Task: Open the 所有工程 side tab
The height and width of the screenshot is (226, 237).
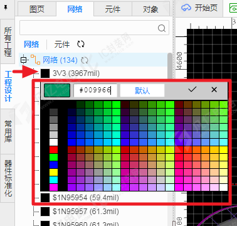Action: (x=8, y=41)
